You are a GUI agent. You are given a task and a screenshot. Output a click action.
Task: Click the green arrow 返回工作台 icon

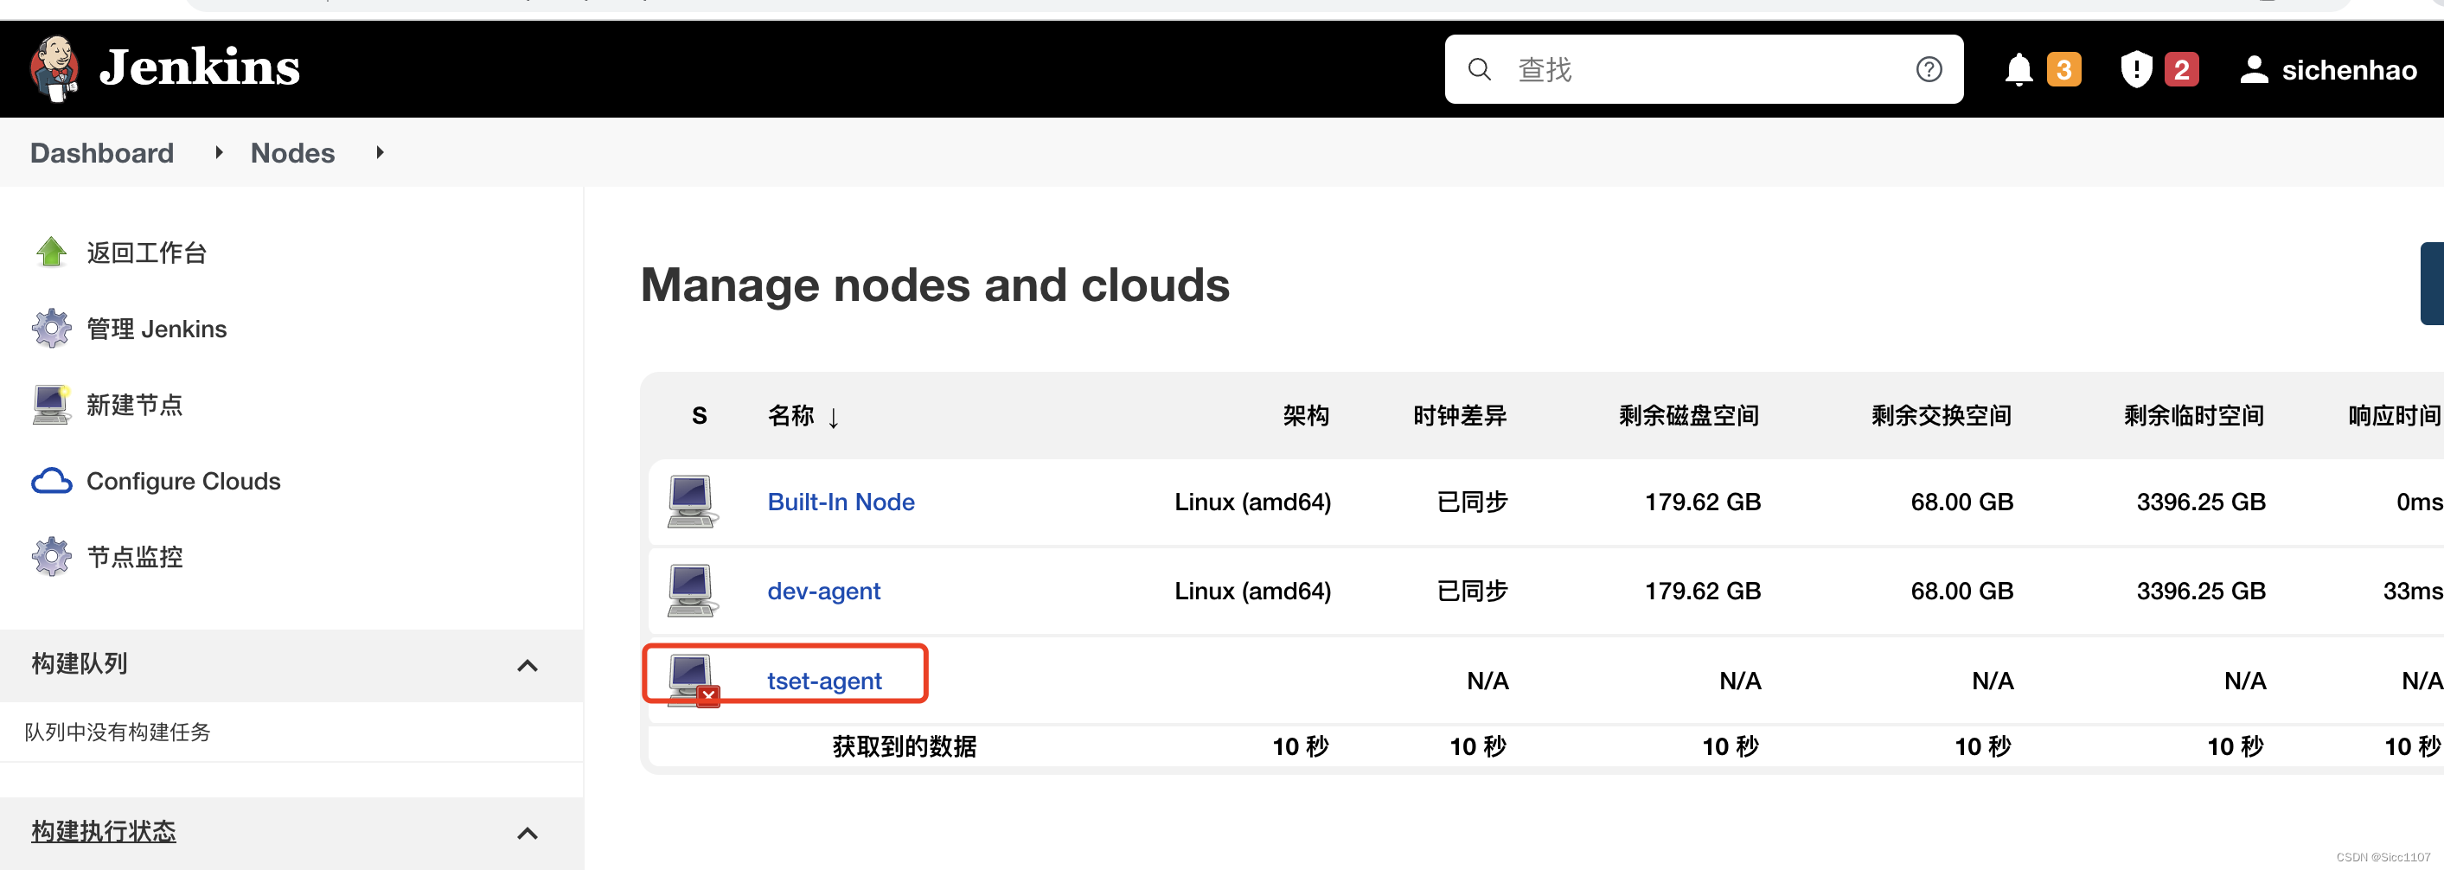click(x=51, y=253)
